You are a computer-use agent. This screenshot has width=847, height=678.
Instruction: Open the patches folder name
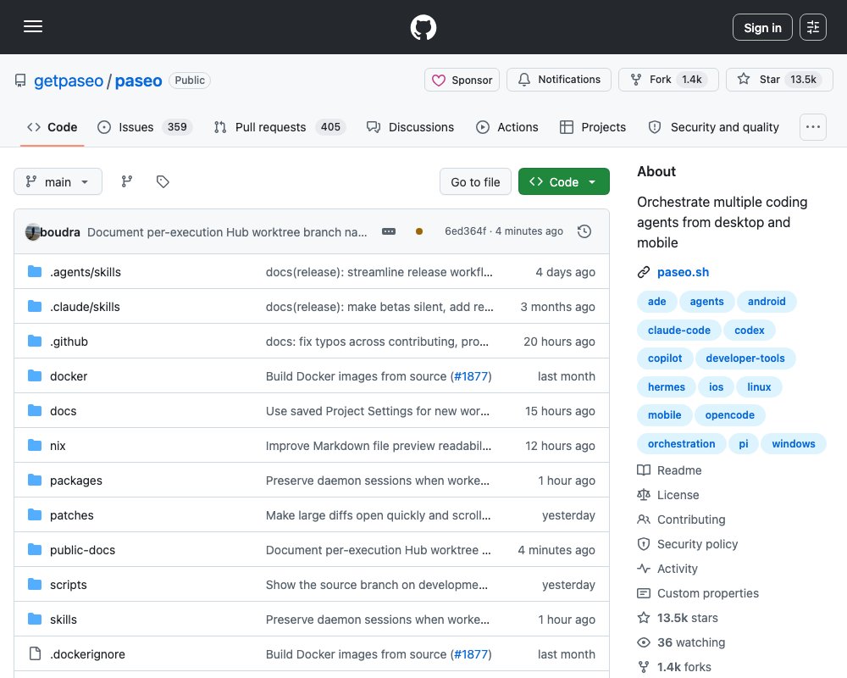pyautogui.click(x=72, y=515)
